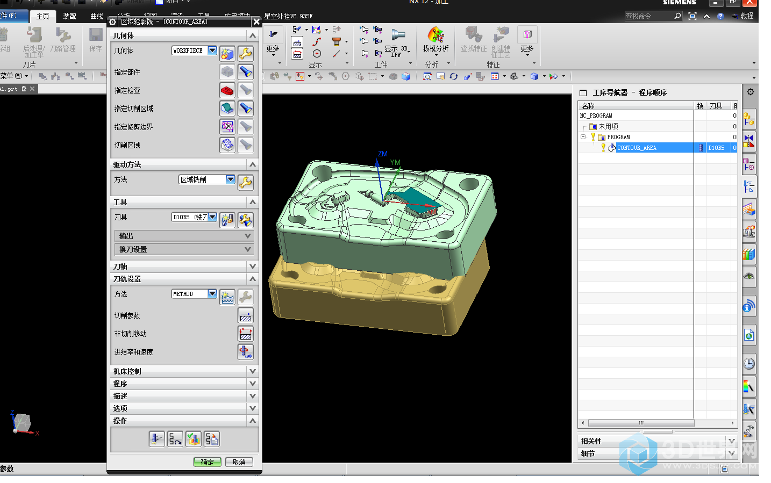771x483 pixels.
Task: Open the 装配 ribbon tab
Action: click(69, 16)
